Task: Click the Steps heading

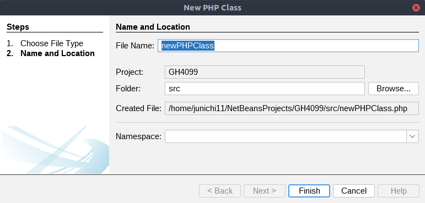Action: [18, 27]
